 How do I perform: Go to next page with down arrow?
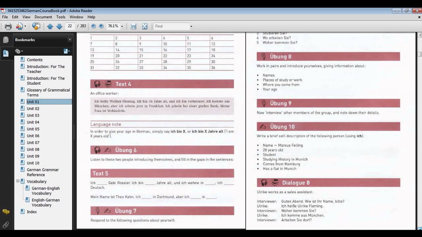click(59, 26)
